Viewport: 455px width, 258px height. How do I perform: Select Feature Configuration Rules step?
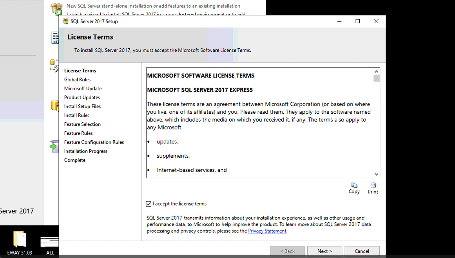pos(94,142)
